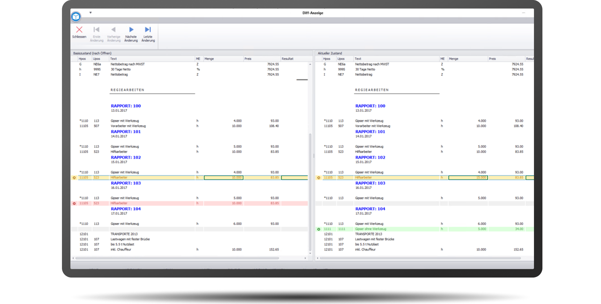Click the right panel horizontal scrollbar
This screenshot has width=601, height=304.
420,258
